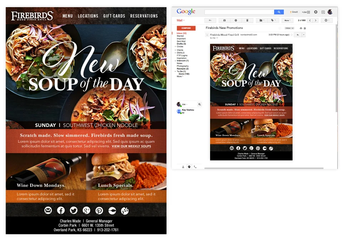Click the Google+ share box icon
The width and height of the screenshot is (343, 241).
tap(323, 12)
